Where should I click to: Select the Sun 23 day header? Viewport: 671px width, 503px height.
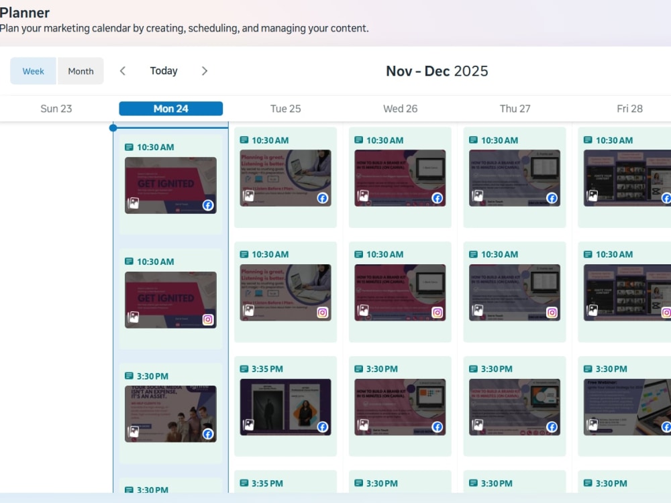pyautogui.click(x=56, y=109)
